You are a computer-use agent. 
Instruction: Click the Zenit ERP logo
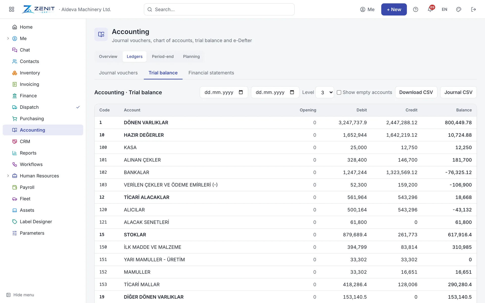point(38,9)
